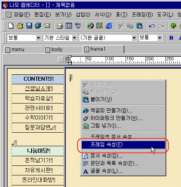
Task: Preview in Internet Explorer browser icon
Action: click(x=109, y=26)
